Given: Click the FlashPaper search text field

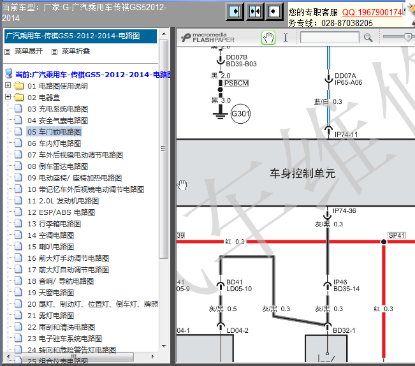Looking at the screenshot, I should [330, 38].
